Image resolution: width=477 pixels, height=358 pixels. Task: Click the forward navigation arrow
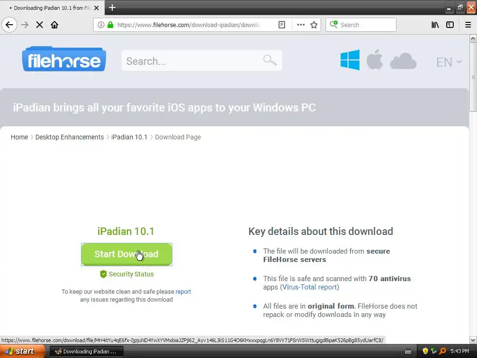pyautogui.click(x=25, y=25)
